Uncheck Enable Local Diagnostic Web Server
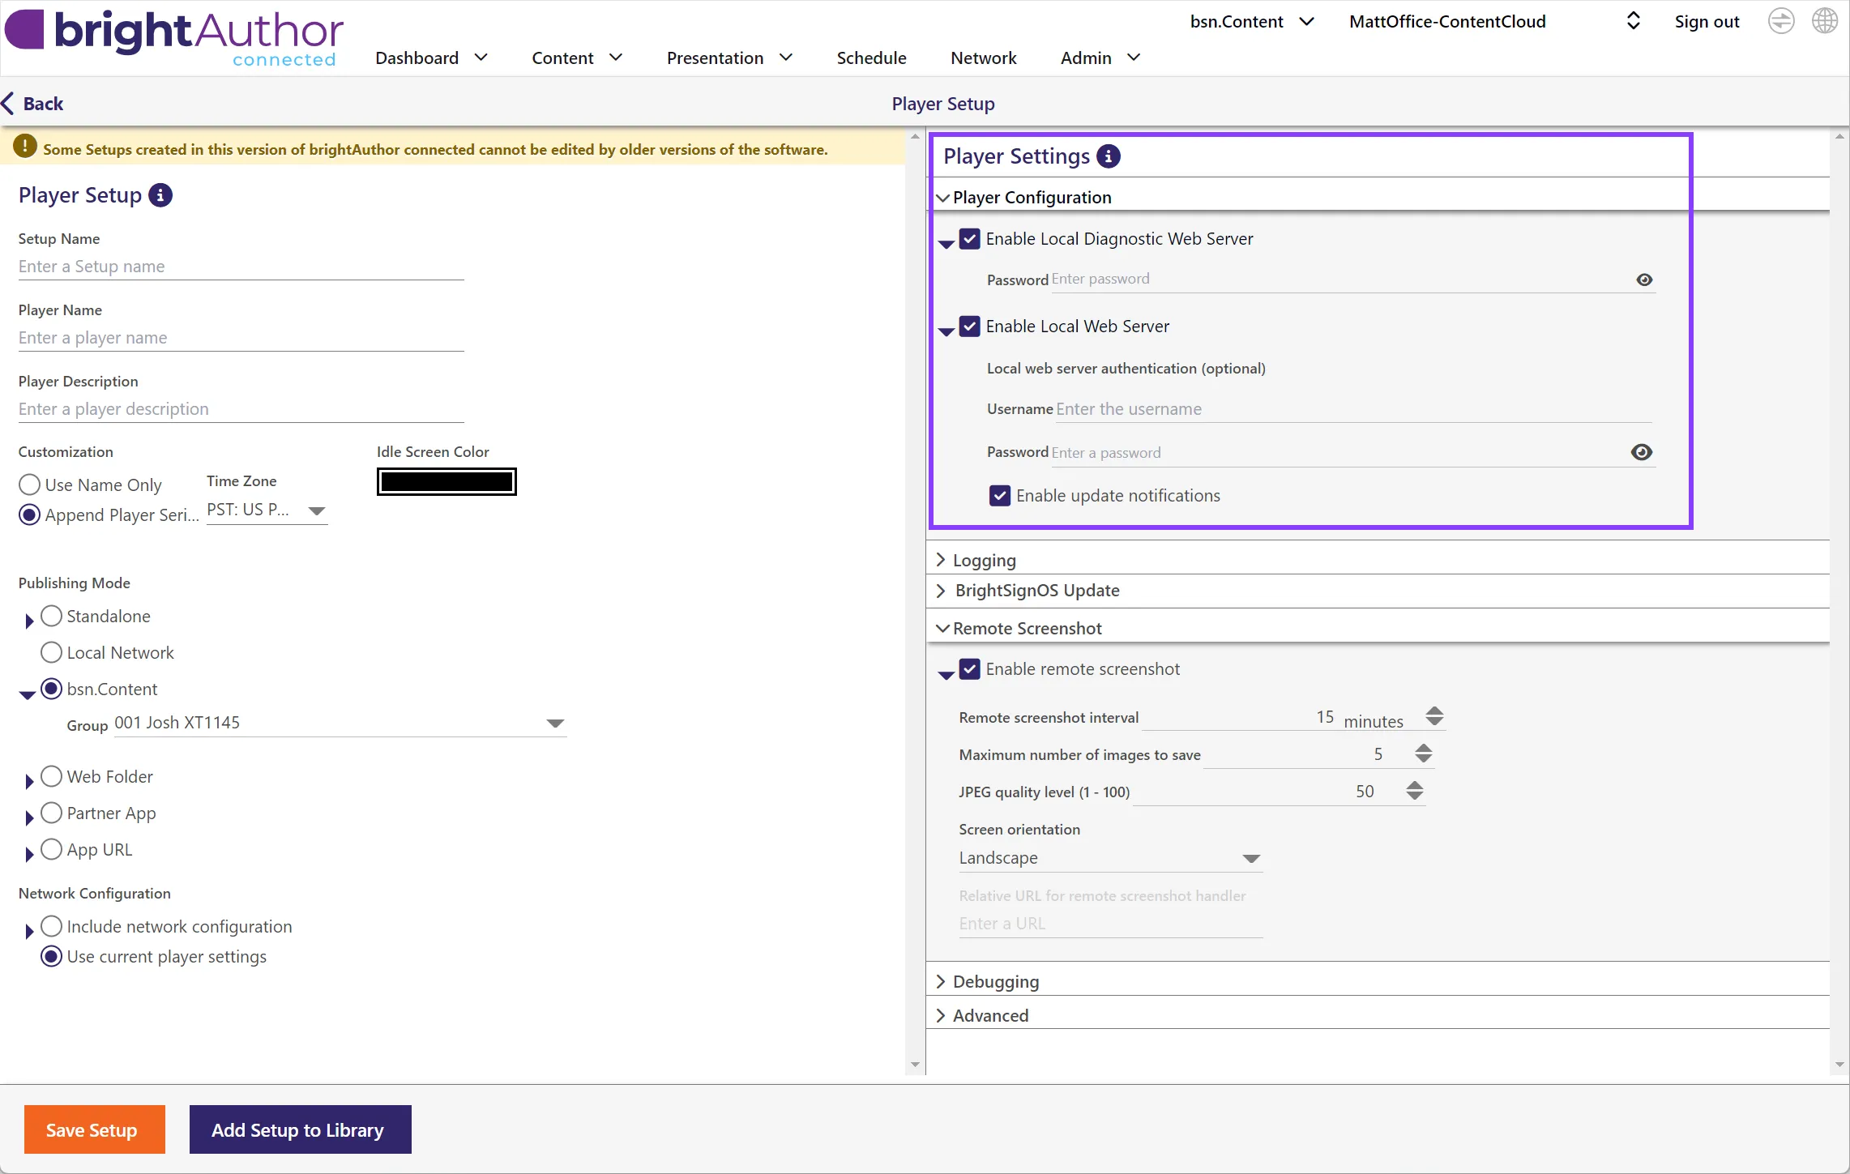This screenshot has width=1850, height=1174. tap(970, 239)
